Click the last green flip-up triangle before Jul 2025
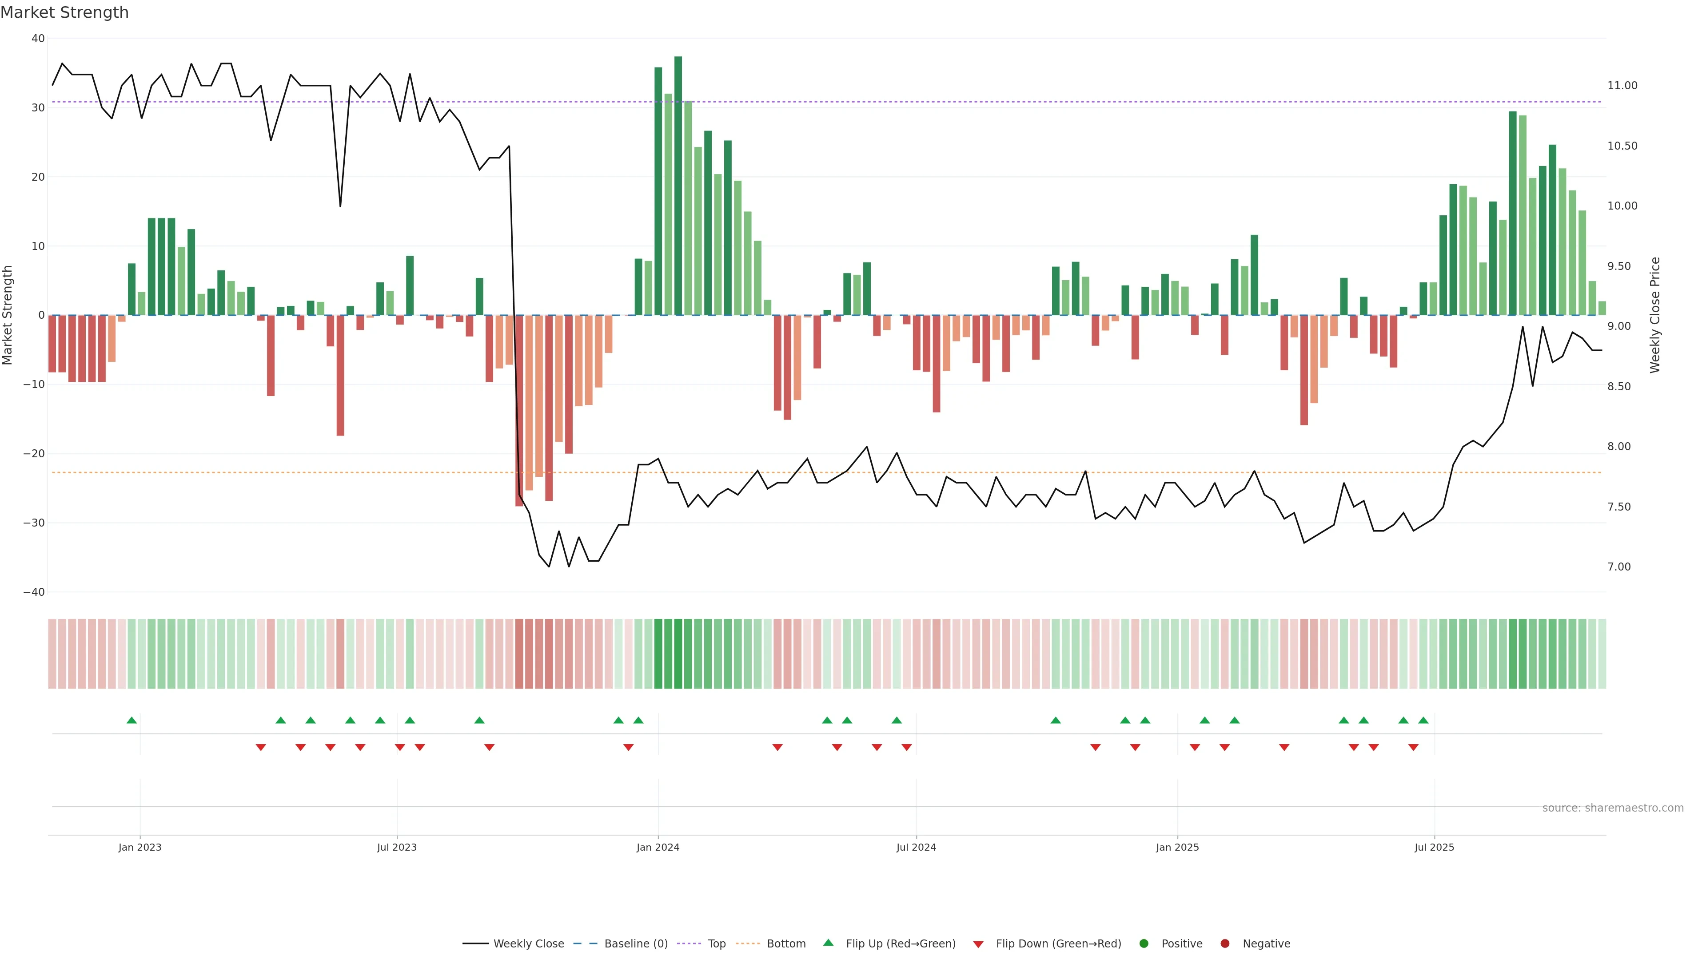Image resolution: width=1706 pixels, height=959 pixels. [1423, 720]
